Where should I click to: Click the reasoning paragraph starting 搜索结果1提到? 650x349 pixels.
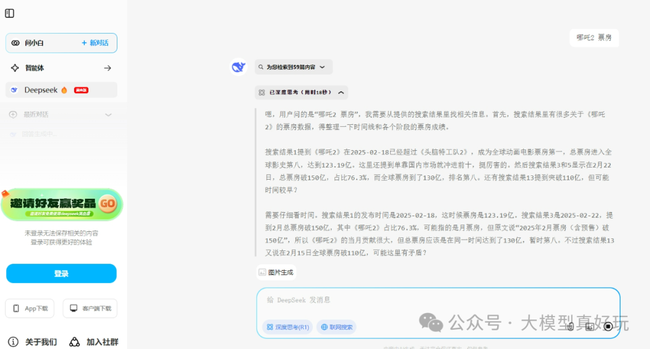pos(439,171)
